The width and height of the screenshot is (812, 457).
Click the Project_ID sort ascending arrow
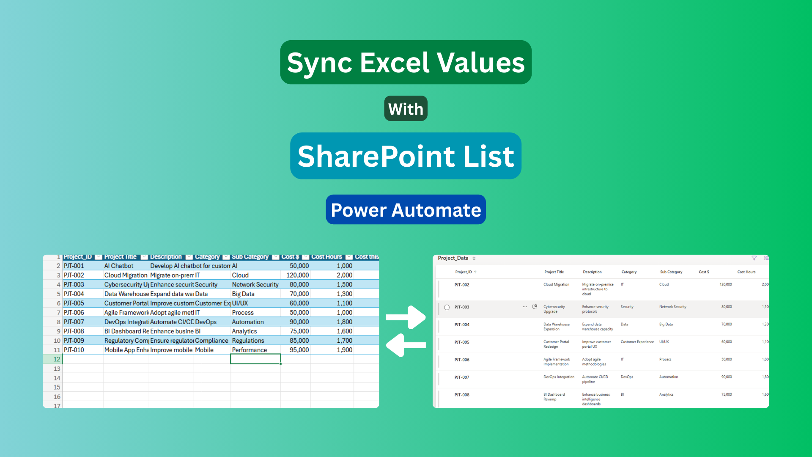tap(475, 272)
